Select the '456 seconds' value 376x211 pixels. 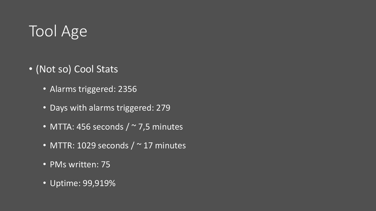[100, 127]
